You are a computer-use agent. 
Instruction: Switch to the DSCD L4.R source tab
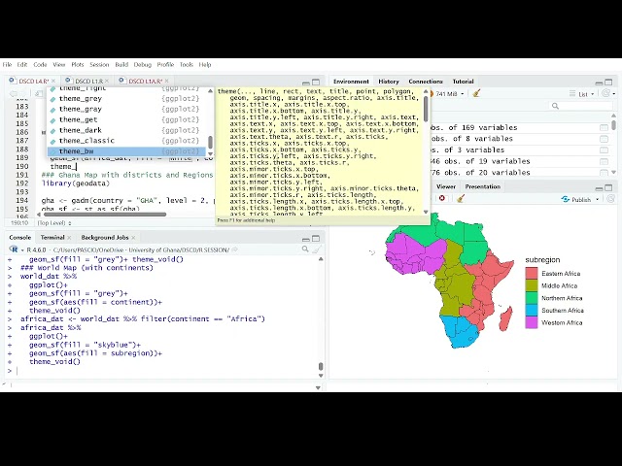tap(33, 81)
